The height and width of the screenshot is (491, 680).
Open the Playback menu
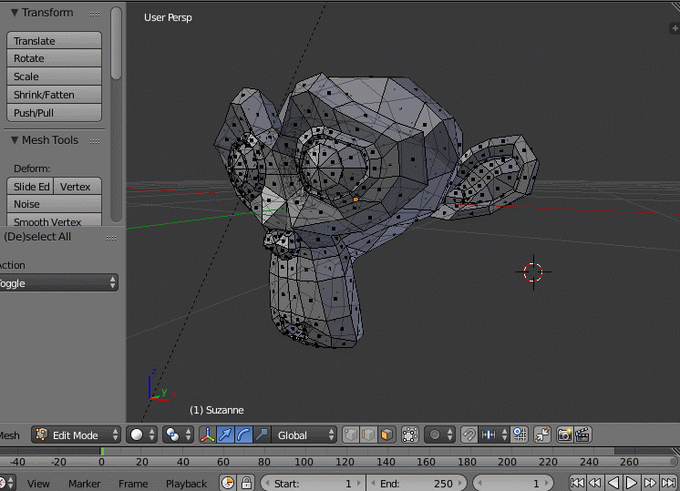[186, 484]
